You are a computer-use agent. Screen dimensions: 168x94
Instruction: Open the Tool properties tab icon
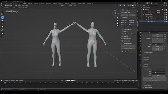tap(140, 36)
